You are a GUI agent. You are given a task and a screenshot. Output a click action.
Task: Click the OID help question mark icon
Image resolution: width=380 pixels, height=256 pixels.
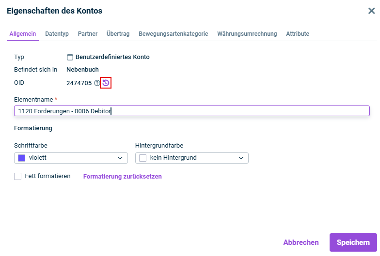pos(97,83)
